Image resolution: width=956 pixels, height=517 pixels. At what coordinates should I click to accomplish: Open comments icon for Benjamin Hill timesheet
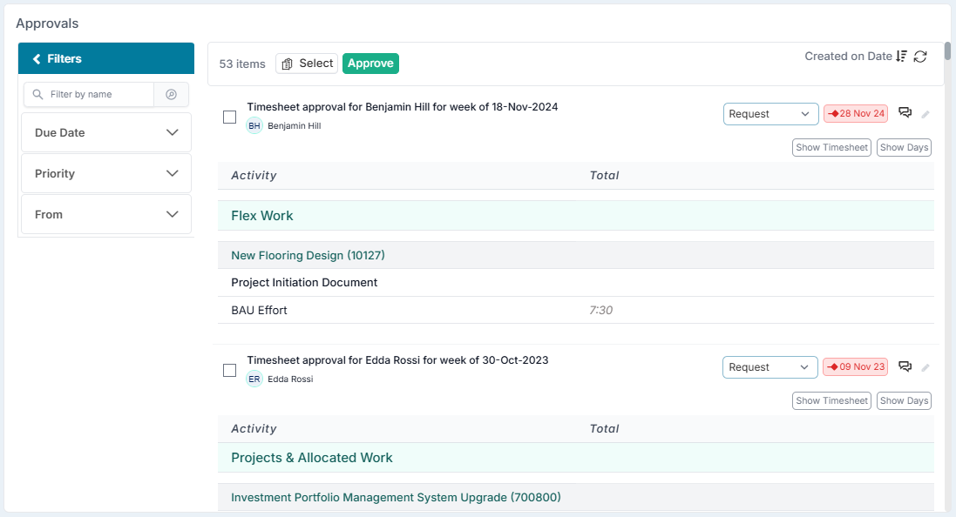(x=905, y=113)
